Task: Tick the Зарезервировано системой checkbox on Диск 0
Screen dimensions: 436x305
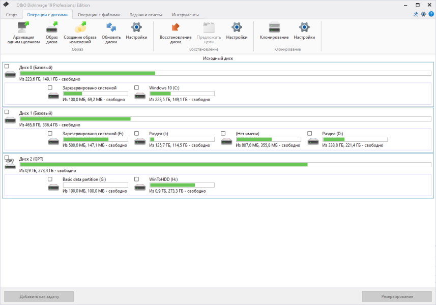Action: pos(50,87)
